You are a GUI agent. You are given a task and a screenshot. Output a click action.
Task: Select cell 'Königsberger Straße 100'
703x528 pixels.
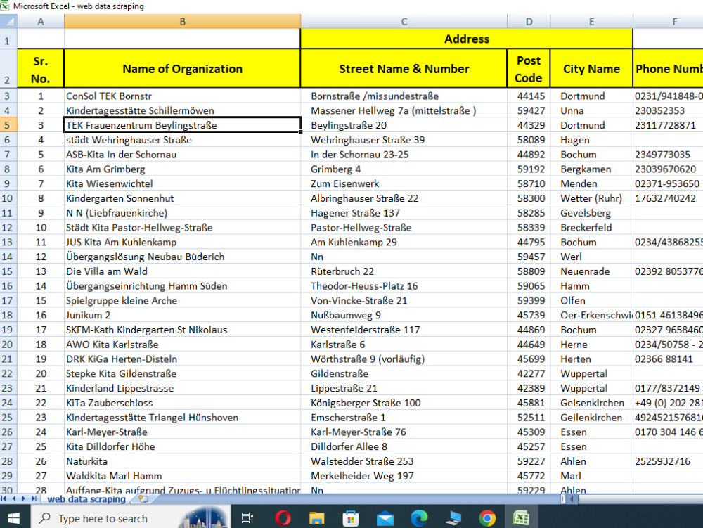404,403
